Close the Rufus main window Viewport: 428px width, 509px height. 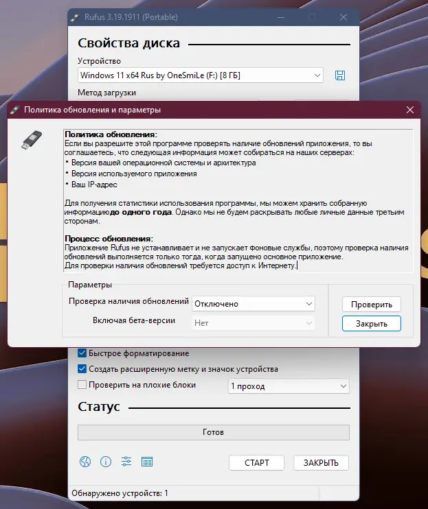click(343, 17)
